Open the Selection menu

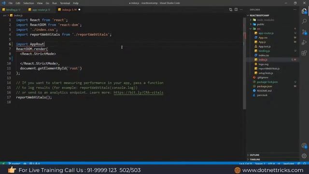(28, 3)
